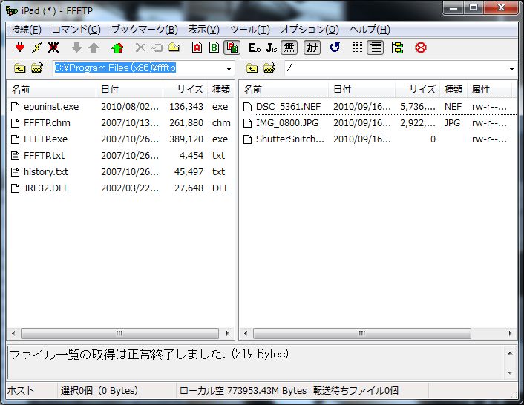Select IMG_0800.JPG in remote list

287,123
